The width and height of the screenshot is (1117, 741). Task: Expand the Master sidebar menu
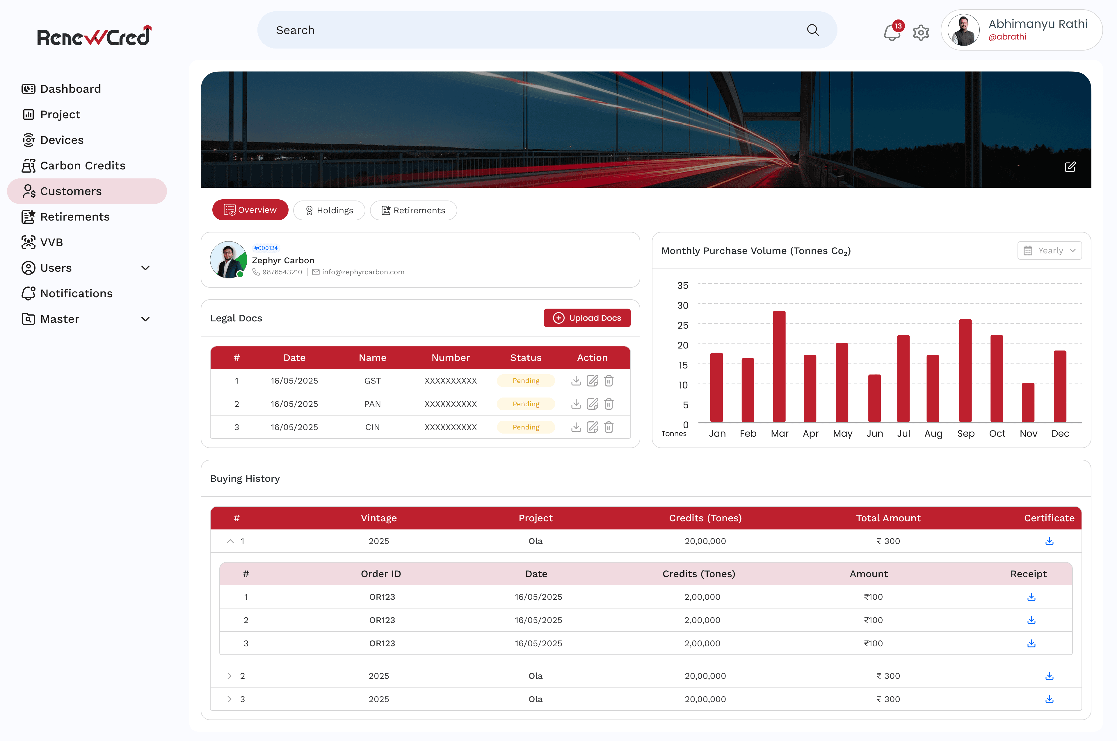point(145,319)
